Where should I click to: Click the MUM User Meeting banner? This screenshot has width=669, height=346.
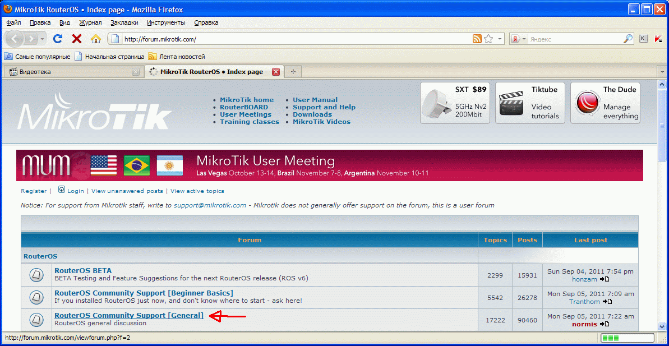pyautogui.click(x=330, y=165)
